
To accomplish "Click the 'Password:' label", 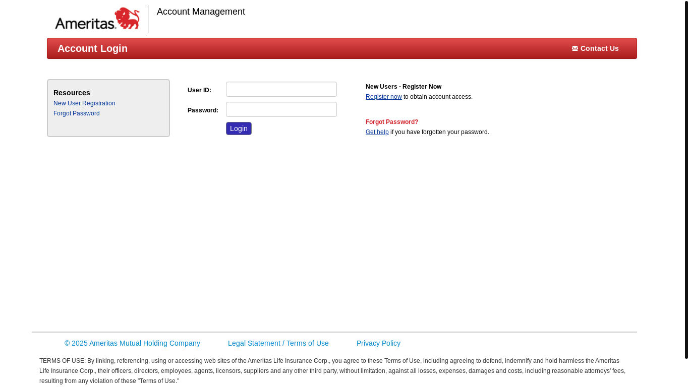I will (x=203, y=110).
